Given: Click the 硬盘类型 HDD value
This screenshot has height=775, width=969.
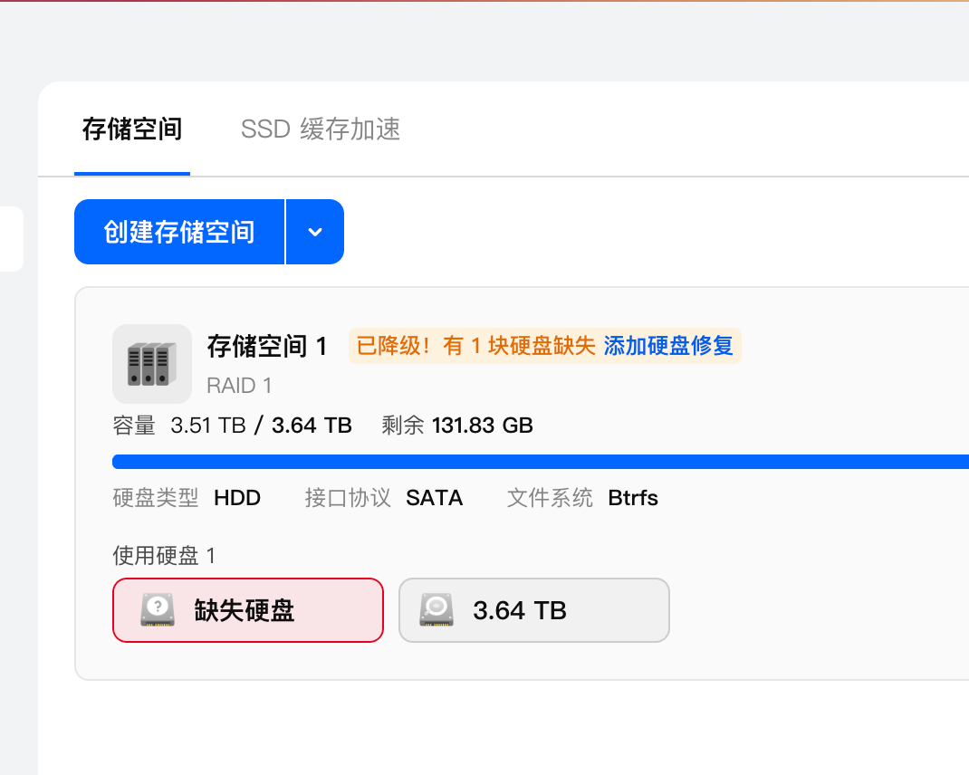Looking at the screenshot, I should pyautogui.click(x=237, y=498).
